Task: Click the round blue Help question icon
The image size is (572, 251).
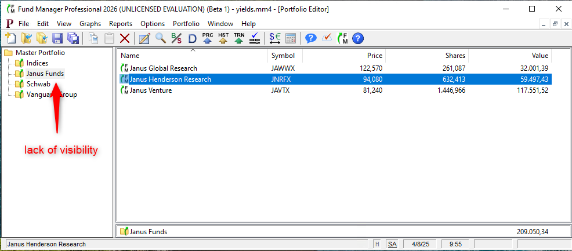Action: (x=359, y=38)
